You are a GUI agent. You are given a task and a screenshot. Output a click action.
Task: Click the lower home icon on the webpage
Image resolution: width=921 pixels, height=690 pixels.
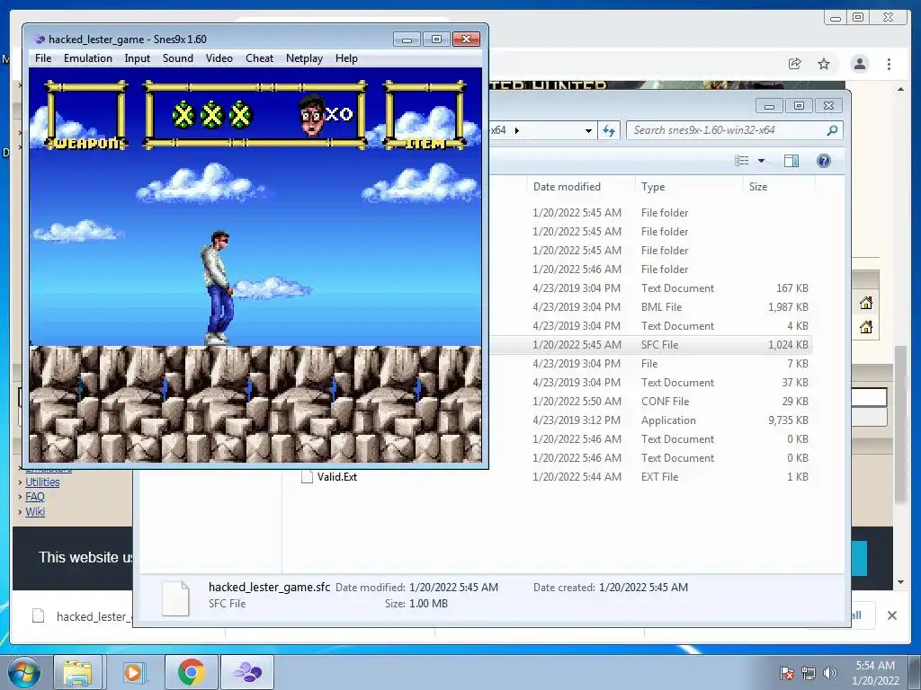[x=866, y=327]
